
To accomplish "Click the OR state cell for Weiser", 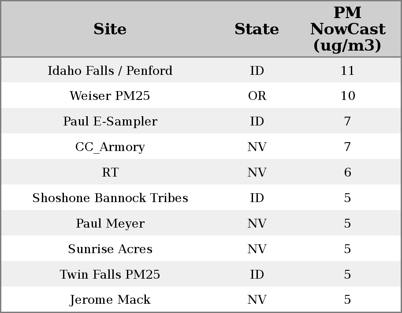I will 257,96.
